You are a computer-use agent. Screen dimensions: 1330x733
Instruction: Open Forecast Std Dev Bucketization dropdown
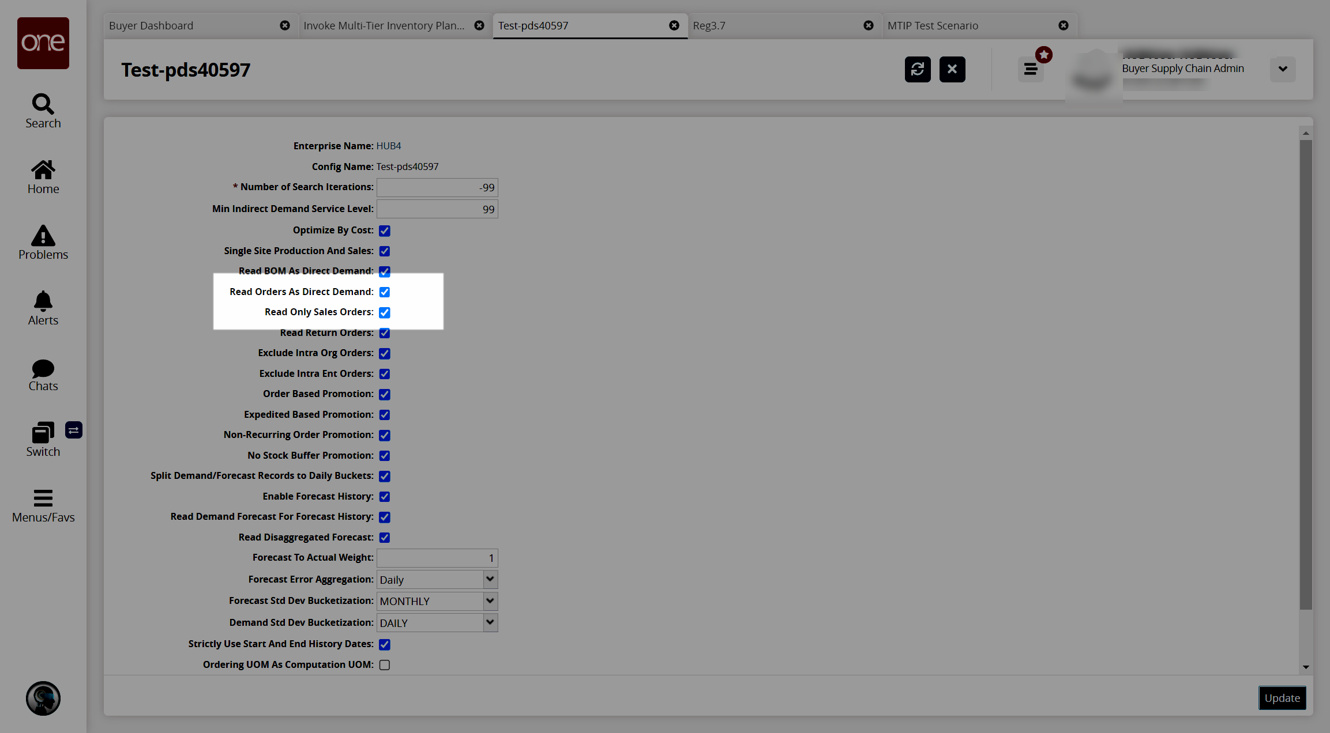point(490,601)
